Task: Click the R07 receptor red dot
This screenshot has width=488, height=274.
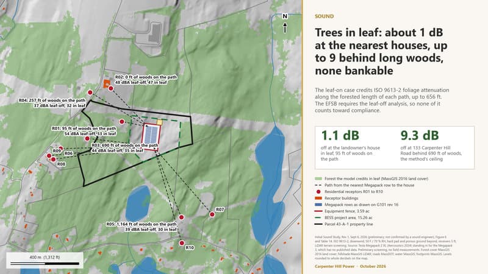Action: point(212,214)
